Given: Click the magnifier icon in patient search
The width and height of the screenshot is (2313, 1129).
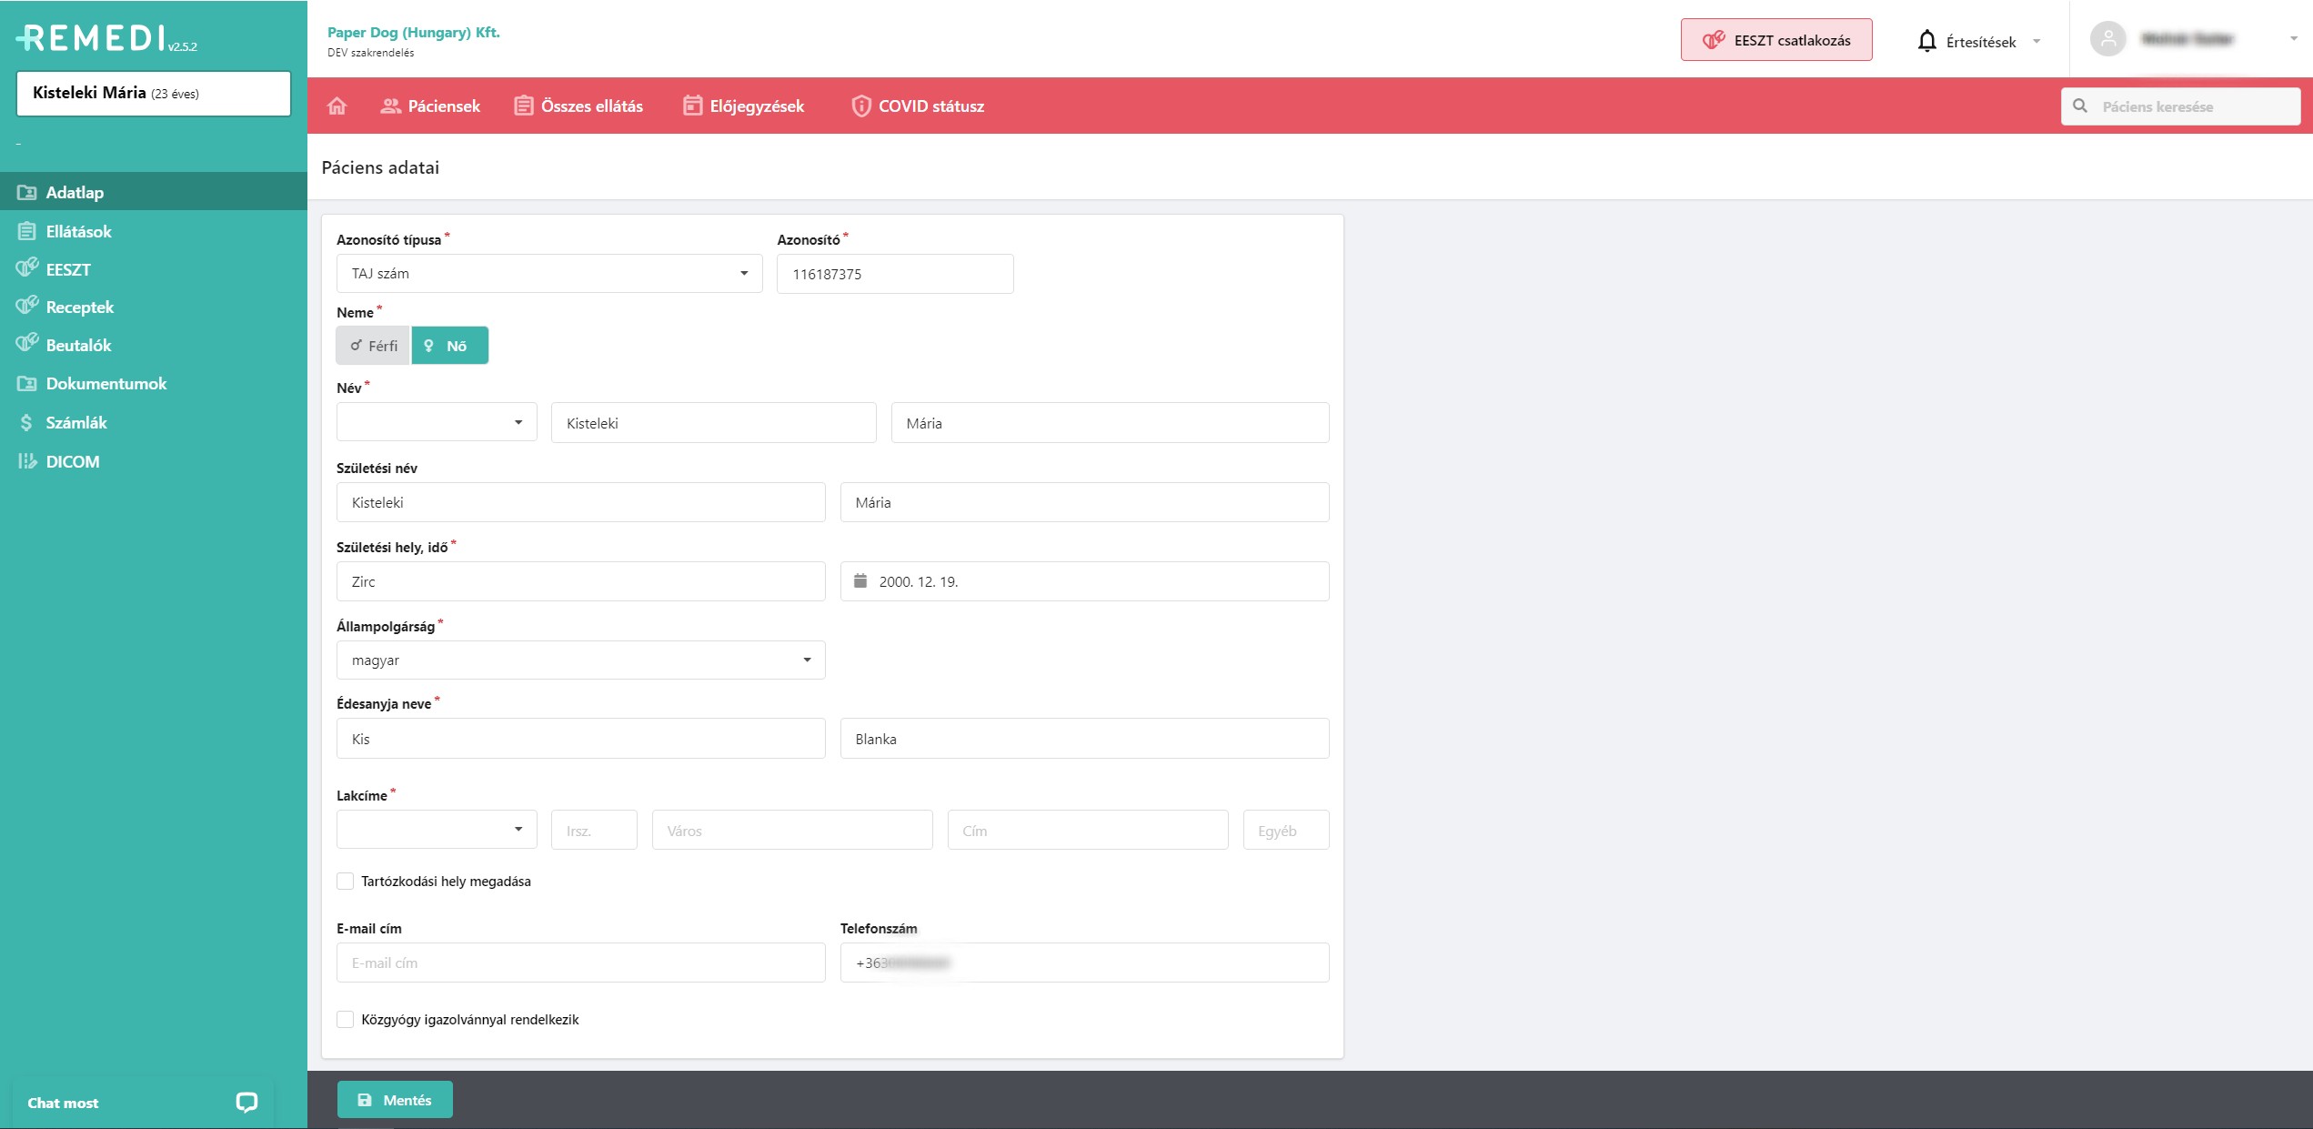Looking at the screenshot, I should [2080, 106].
